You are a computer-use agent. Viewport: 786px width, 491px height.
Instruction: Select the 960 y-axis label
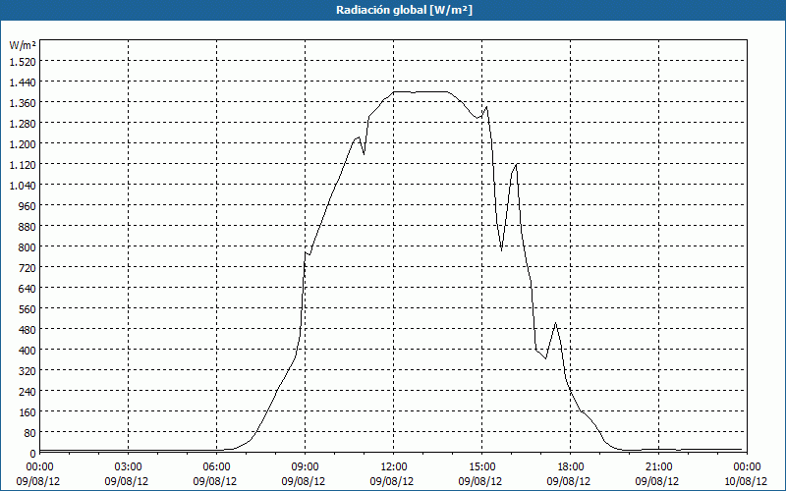pos(28,205)
